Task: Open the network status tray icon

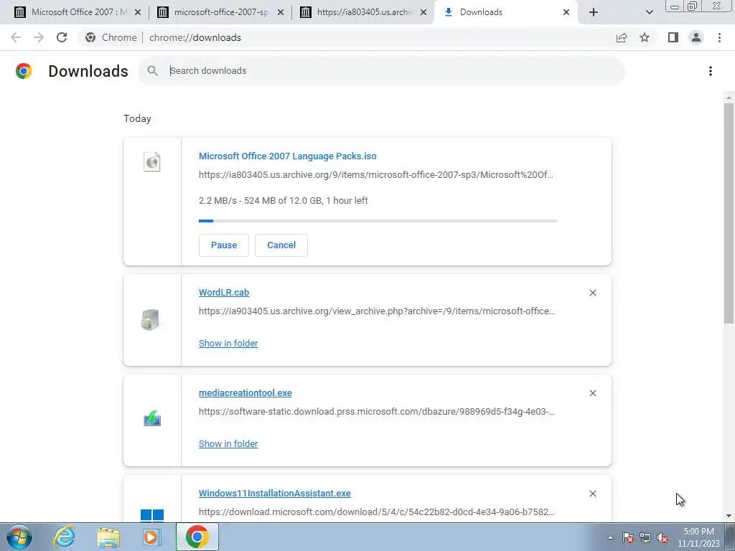Action: pyautogui.click(x=645, y=537)
